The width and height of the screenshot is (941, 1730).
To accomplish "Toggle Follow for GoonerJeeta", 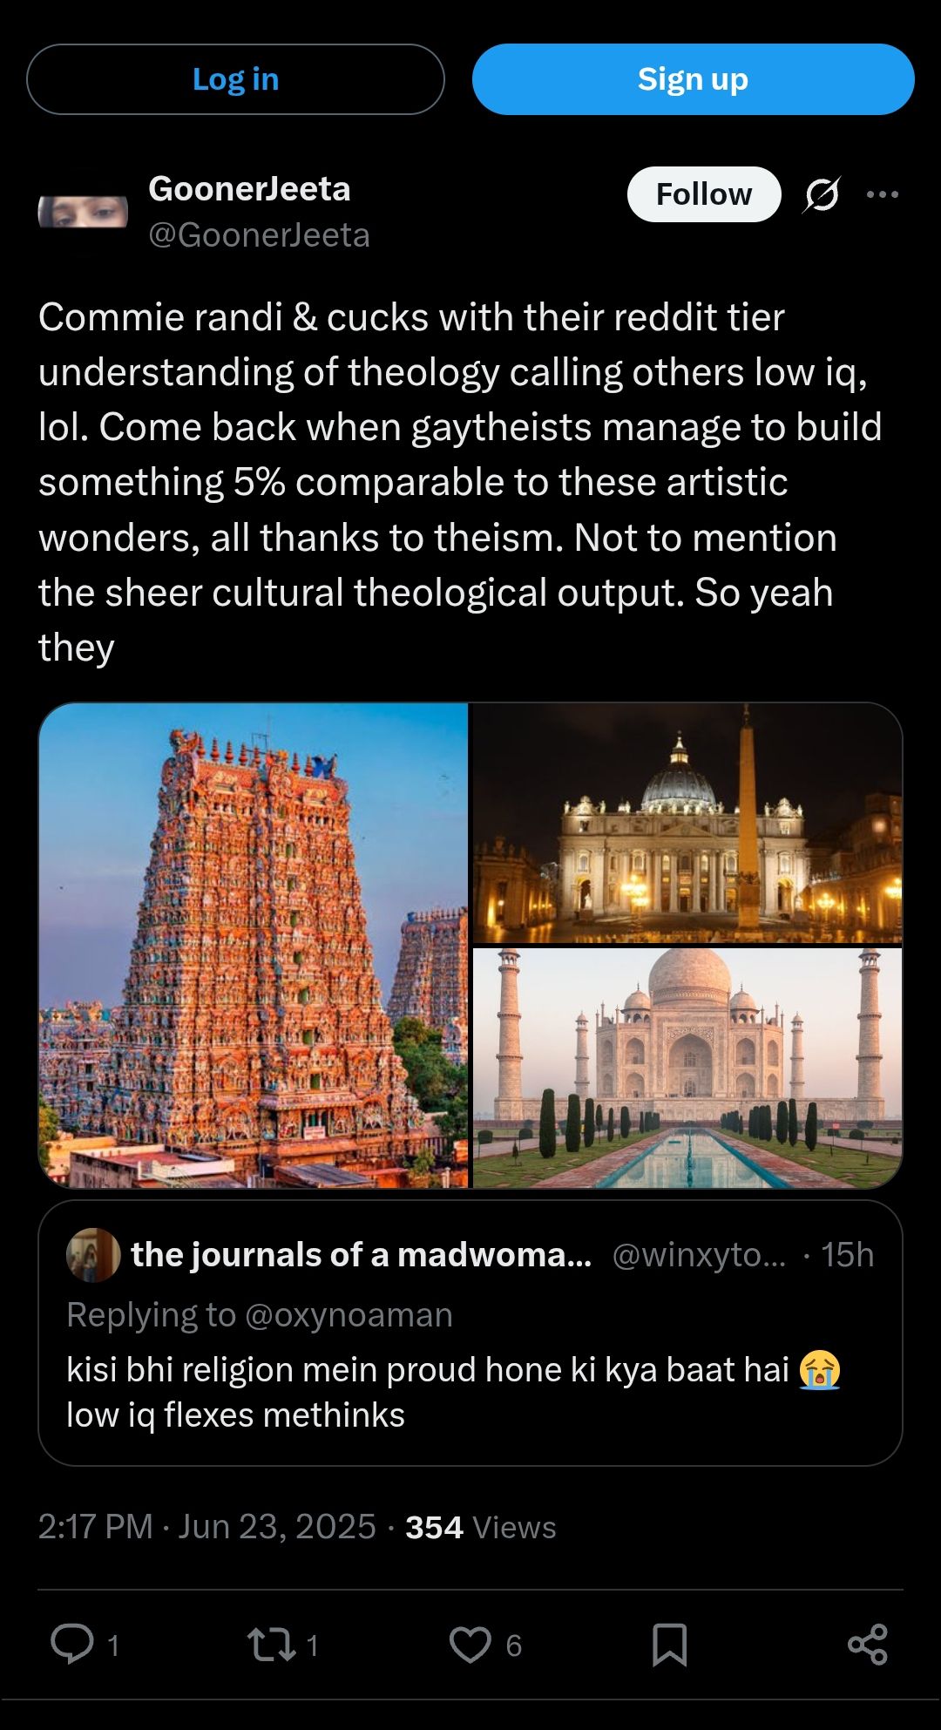I will [x=704, y=194].
